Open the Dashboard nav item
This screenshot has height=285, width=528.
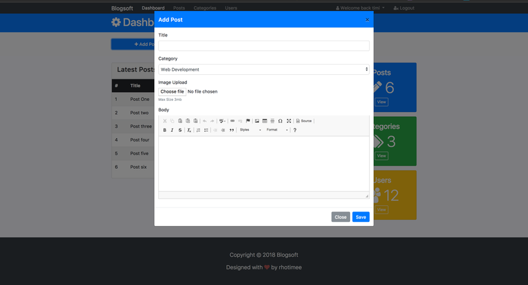pos(153,8)
